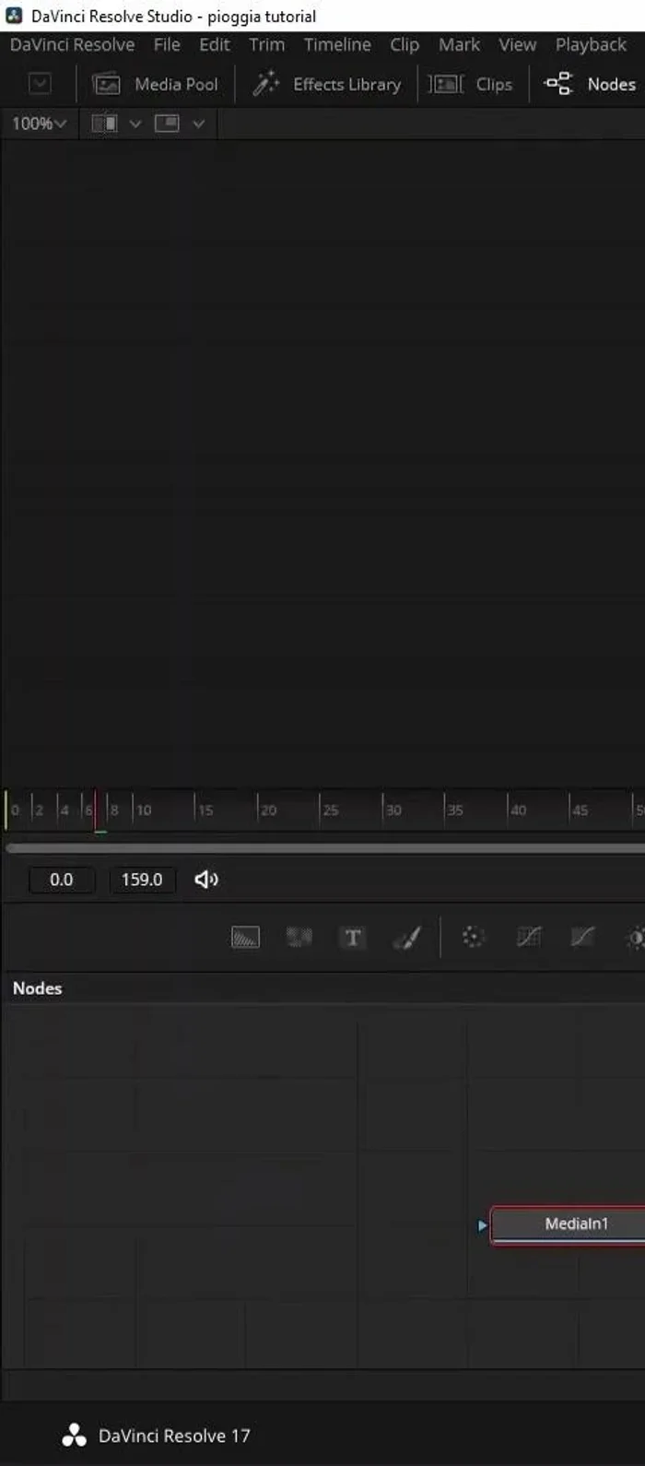Click the render end frame field 159.0

point(142,880)
